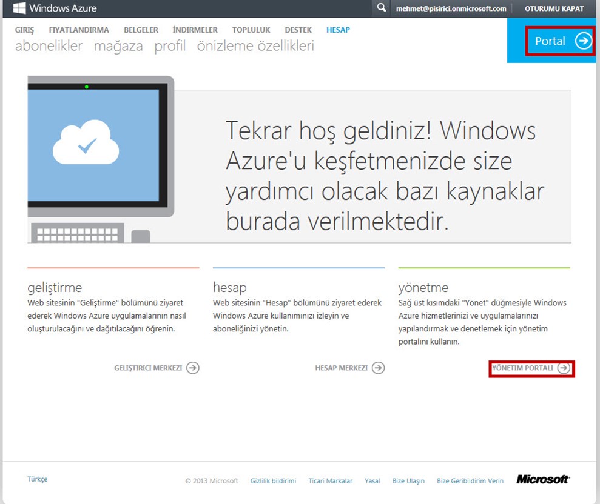The width and height of the screenshot is (600, 504).
Task: Open Bize Ulaşın footer link
Action: point(408,481)
